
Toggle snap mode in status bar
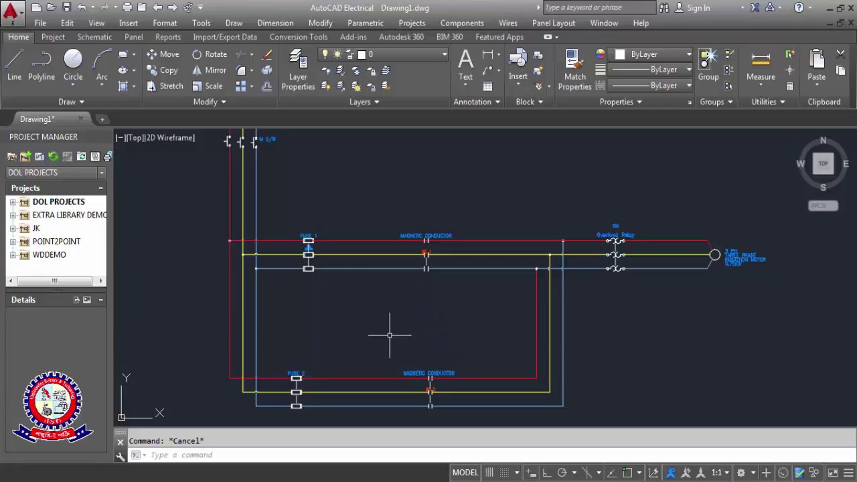click(x=505, y=473)
